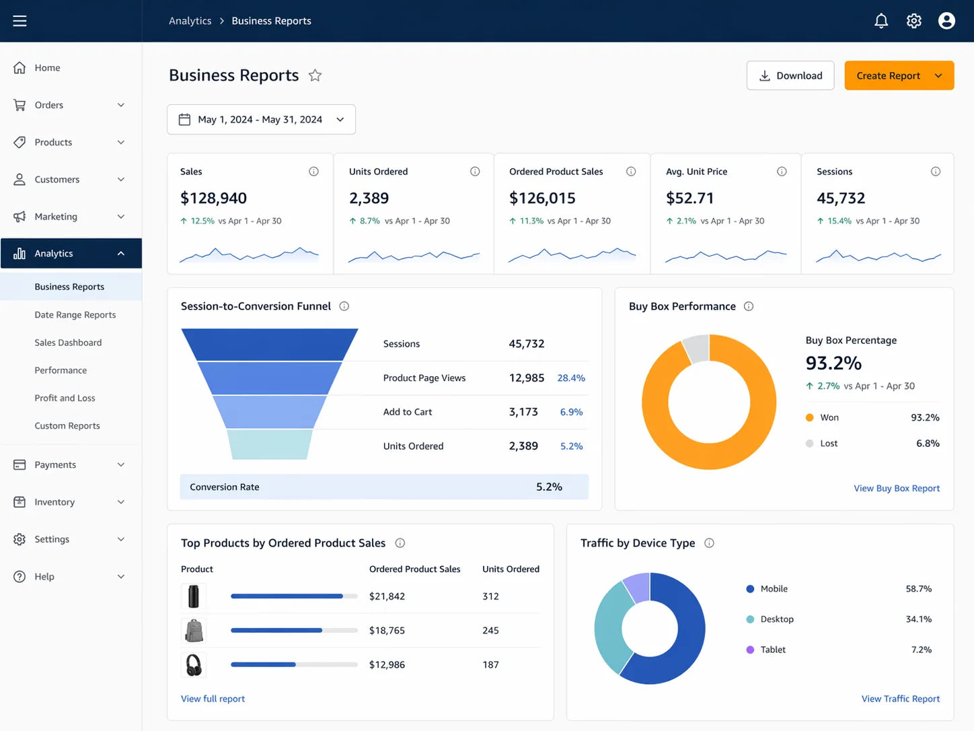Click the calendar icon in date picker
Screen dimensions: 974x731
(x=184, y=119)
